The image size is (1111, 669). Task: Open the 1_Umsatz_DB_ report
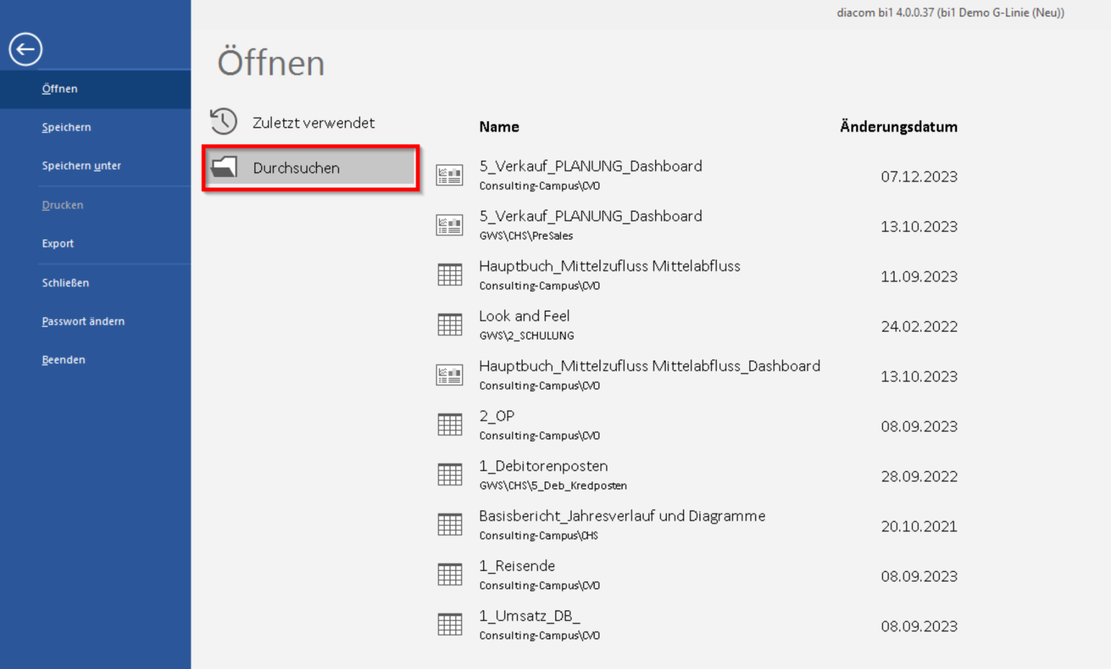(x=697, y=625)
